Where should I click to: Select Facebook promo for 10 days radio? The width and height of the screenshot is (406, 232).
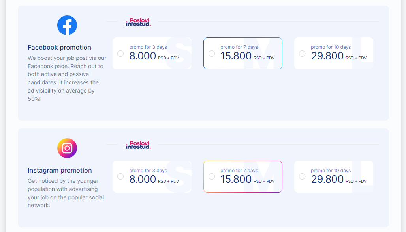coord(302,54)
